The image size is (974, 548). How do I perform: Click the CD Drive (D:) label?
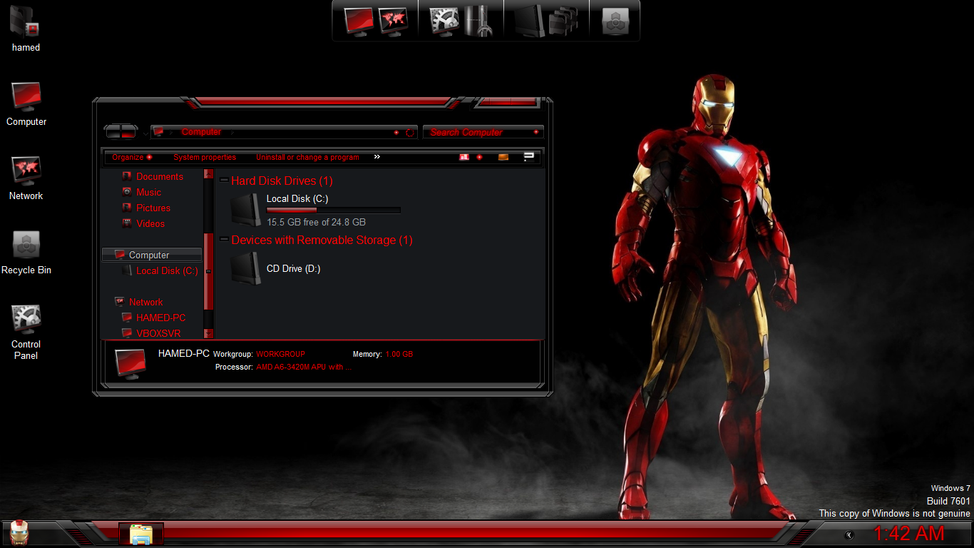pos(293,269)
